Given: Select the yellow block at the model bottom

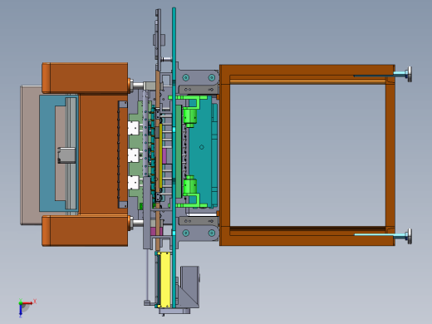Looking at the screenshot, I should click(x=164, y=279).
